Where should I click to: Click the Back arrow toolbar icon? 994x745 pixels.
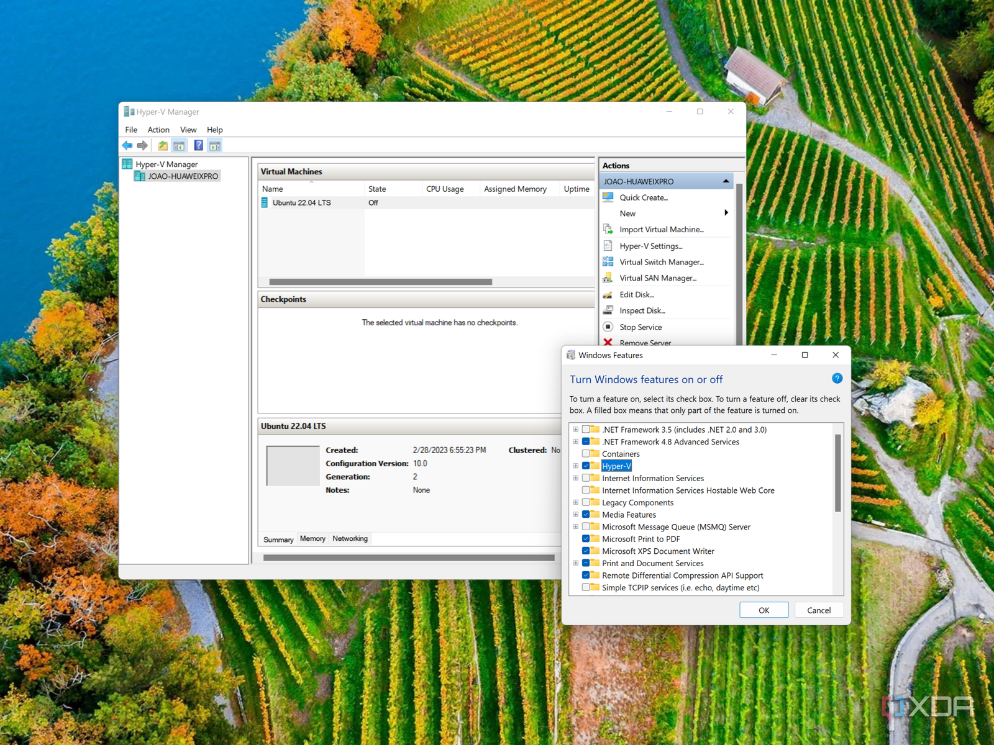point(127,145)
